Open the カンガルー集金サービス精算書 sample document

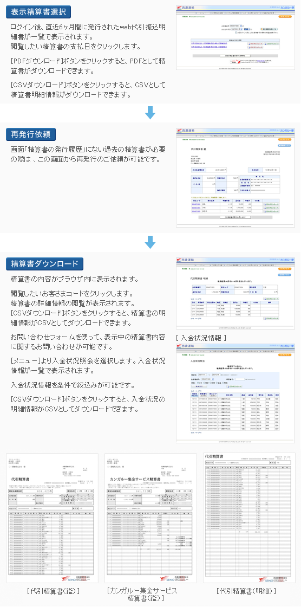151,518
